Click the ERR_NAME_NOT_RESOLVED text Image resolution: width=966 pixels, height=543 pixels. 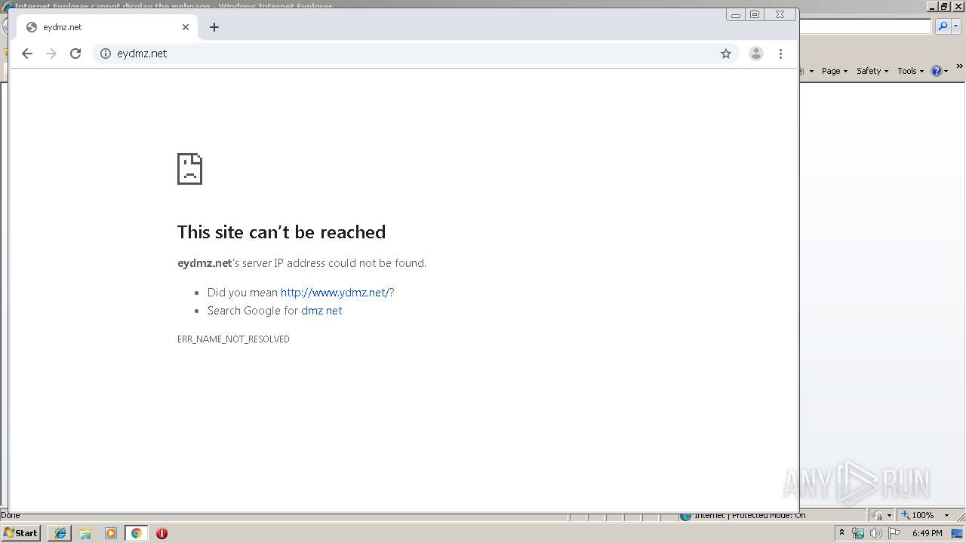pos(233,339)
